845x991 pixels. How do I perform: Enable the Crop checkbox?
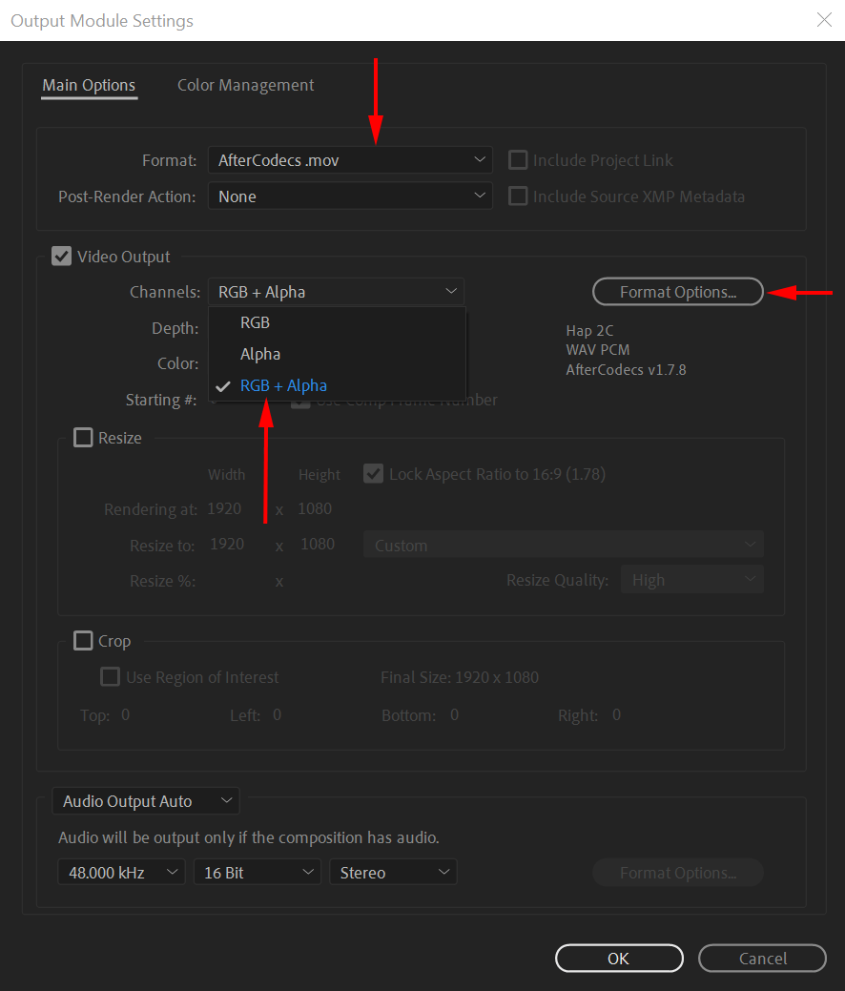pyautogui.click(x=83, y=641)
